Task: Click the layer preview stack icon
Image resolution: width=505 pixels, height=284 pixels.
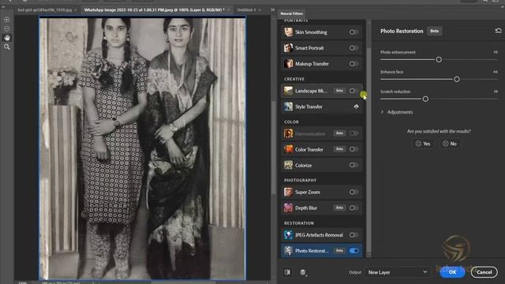Action: pos(303,272)
